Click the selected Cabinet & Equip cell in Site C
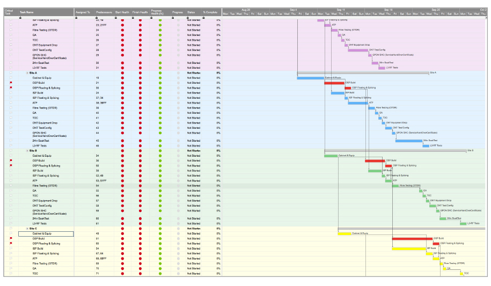 pos(46,234)
